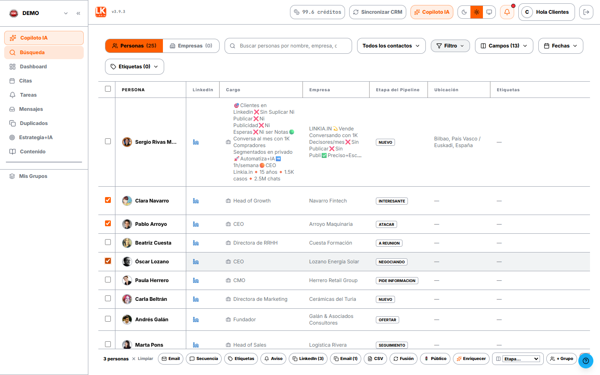Select system theme monitor icon
The height and width of the screenshot is (375, 600).
point(489,12)
